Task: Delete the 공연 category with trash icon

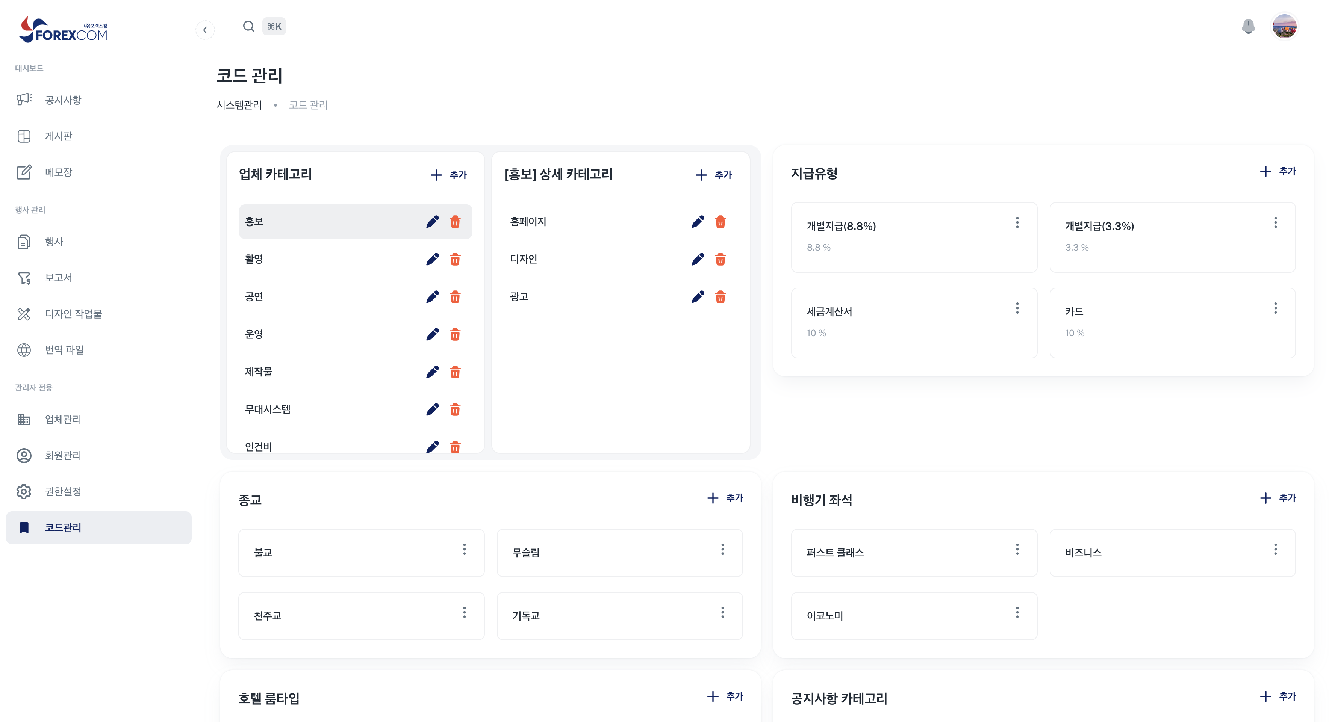Action: click(x=455, y=296)
